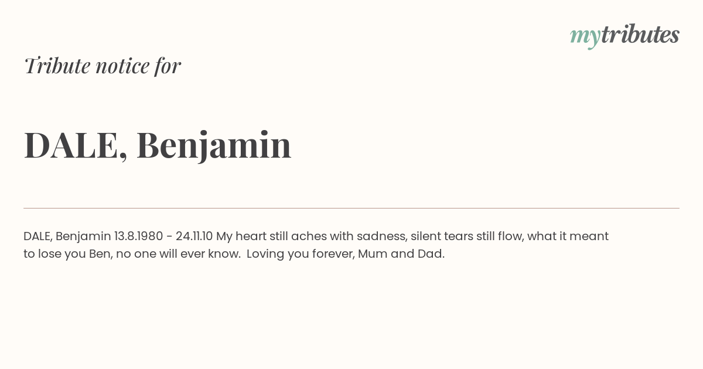Click the "Tribute notice for" heading

(x=103, y=66)
